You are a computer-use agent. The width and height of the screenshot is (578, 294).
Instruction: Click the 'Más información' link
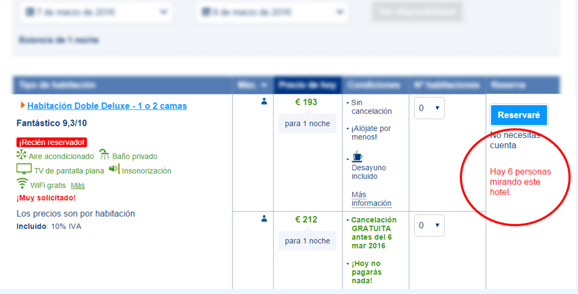[371, 199]
